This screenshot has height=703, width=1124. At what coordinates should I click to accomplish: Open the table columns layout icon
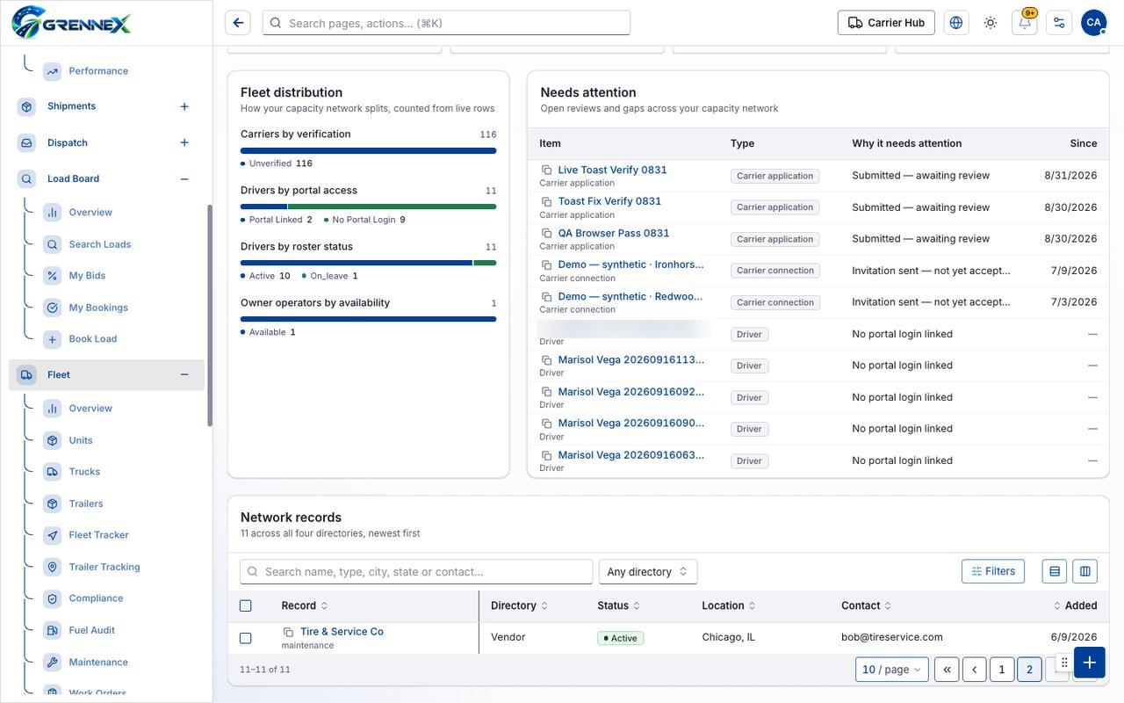(1085, 571)
